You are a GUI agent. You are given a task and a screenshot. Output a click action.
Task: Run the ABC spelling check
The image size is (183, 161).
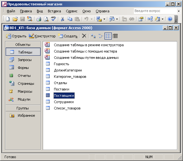[x=53, y=19]
